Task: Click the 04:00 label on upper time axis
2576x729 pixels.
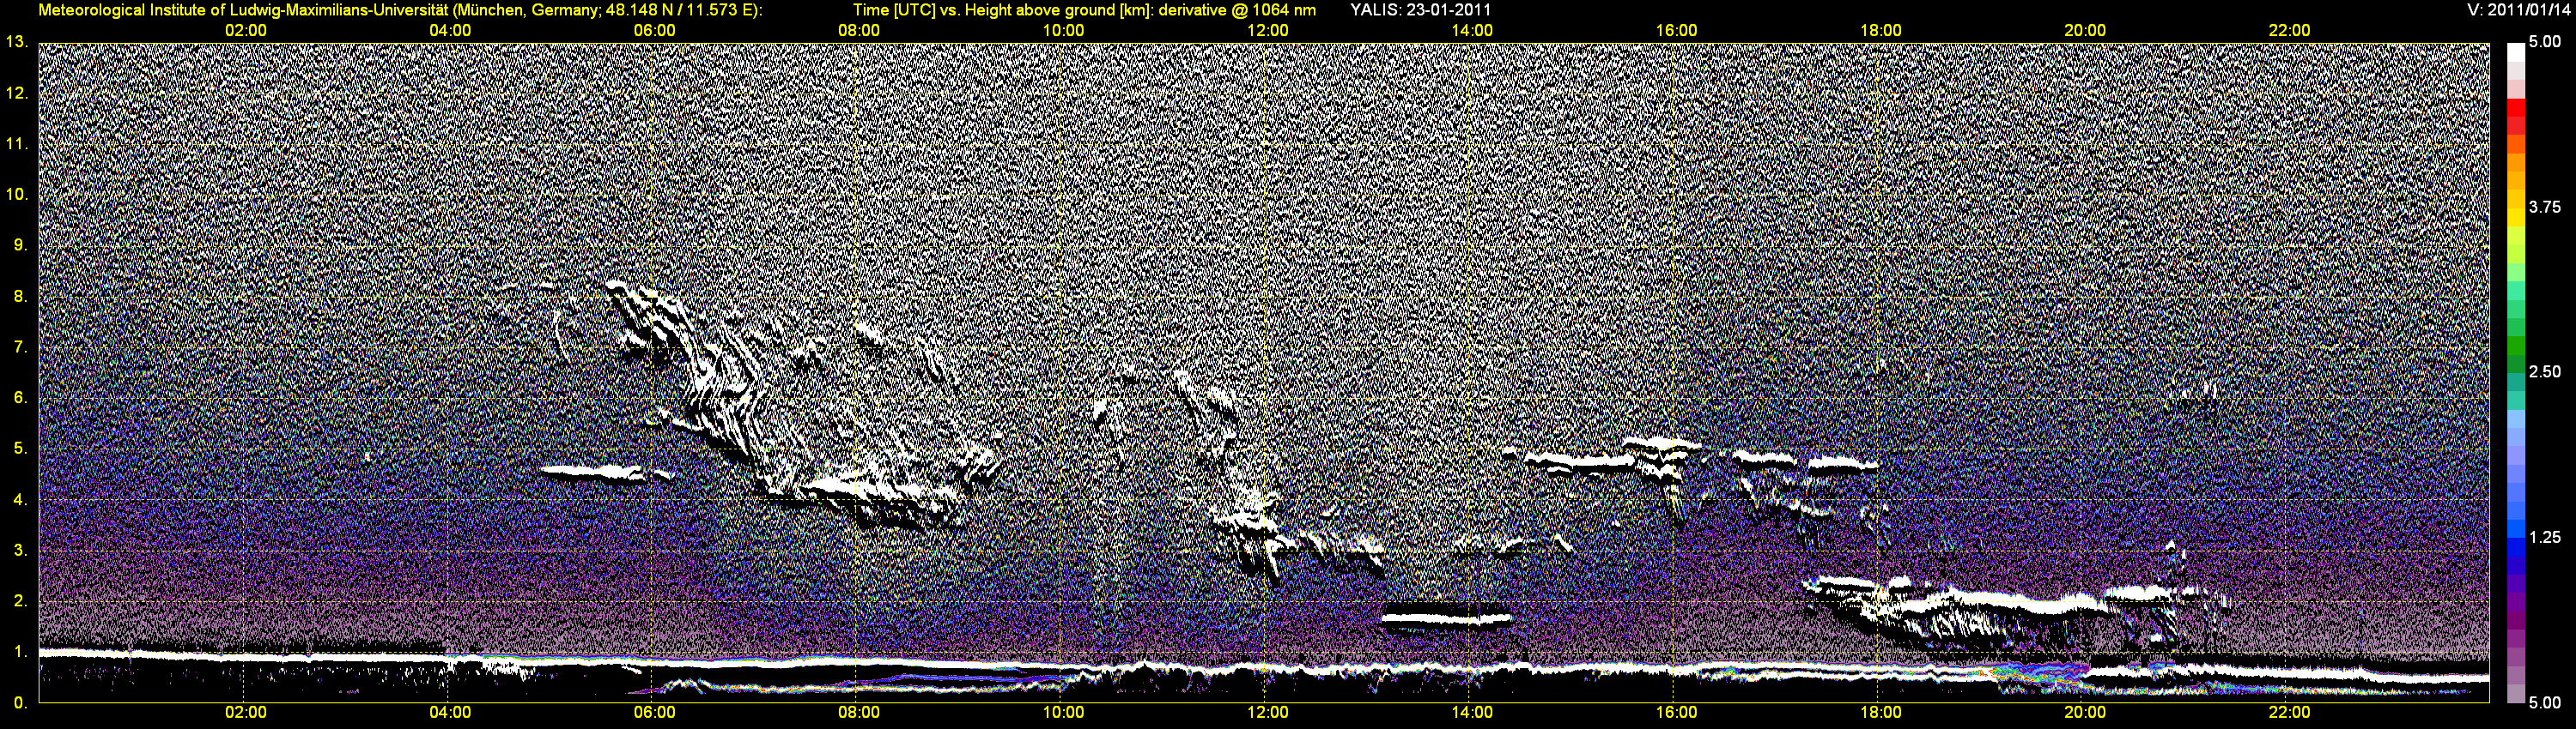Action: (450, 31)
